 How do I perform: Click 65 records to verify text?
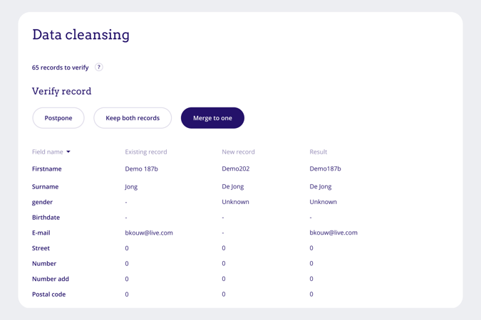click(x=60, y=68)
